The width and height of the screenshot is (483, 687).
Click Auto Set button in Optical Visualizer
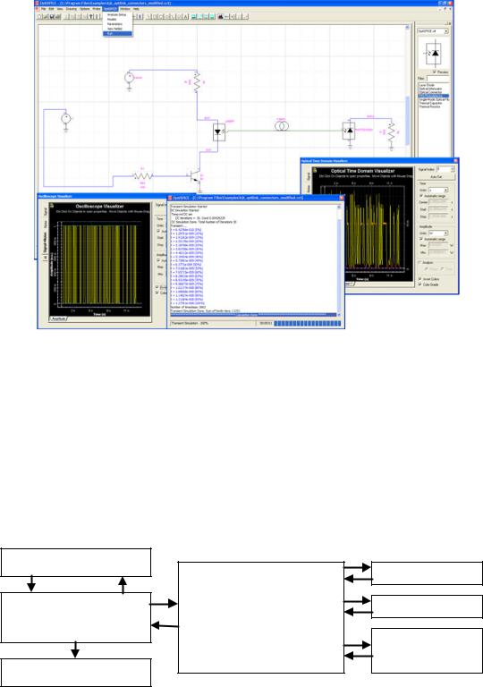pos(436,176)
